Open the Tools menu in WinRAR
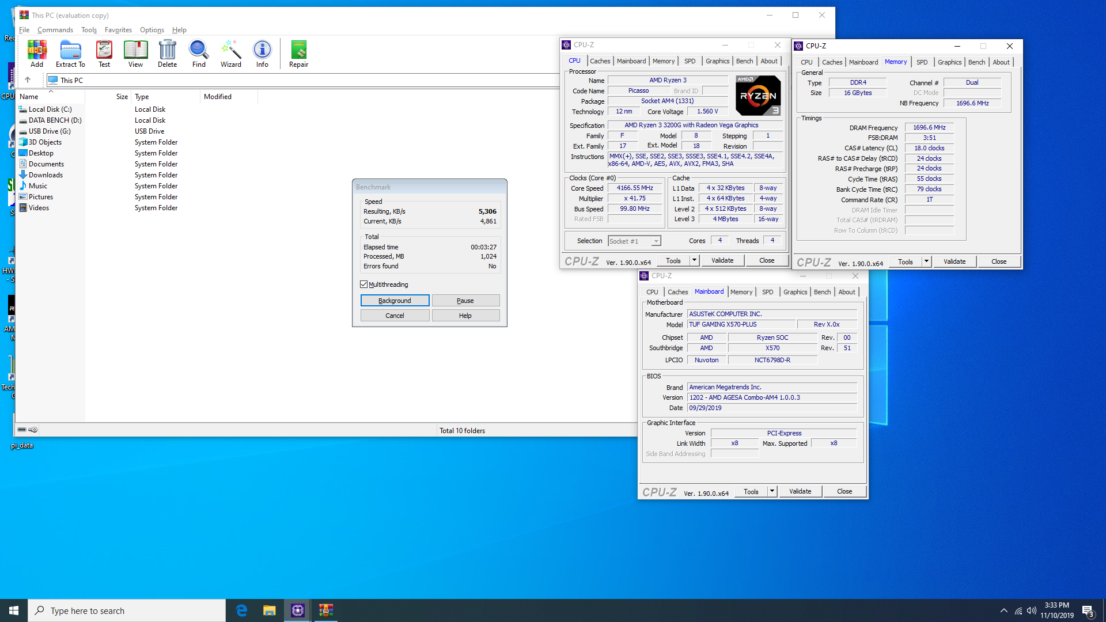The height and width of the screenshot is (622, 1106). coord(89,30)
